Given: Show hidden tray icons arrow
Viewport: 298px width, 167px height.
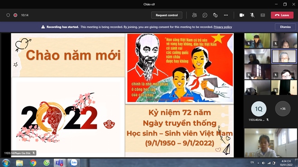Looking at the screenshot, I should 258,163.
